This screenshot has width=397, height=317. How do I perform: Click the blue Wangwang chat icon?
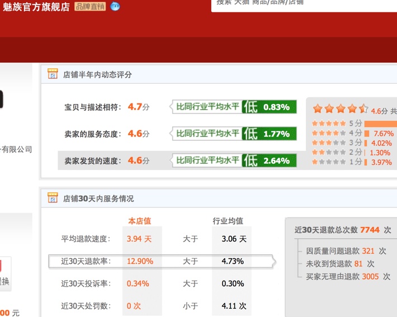(x=115, y=6)
